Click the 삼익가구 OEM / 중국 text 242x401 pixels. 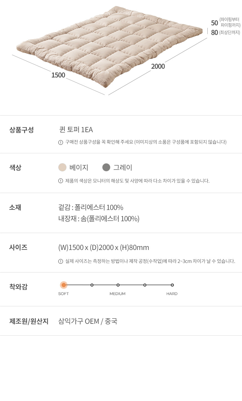pos(88,321)
